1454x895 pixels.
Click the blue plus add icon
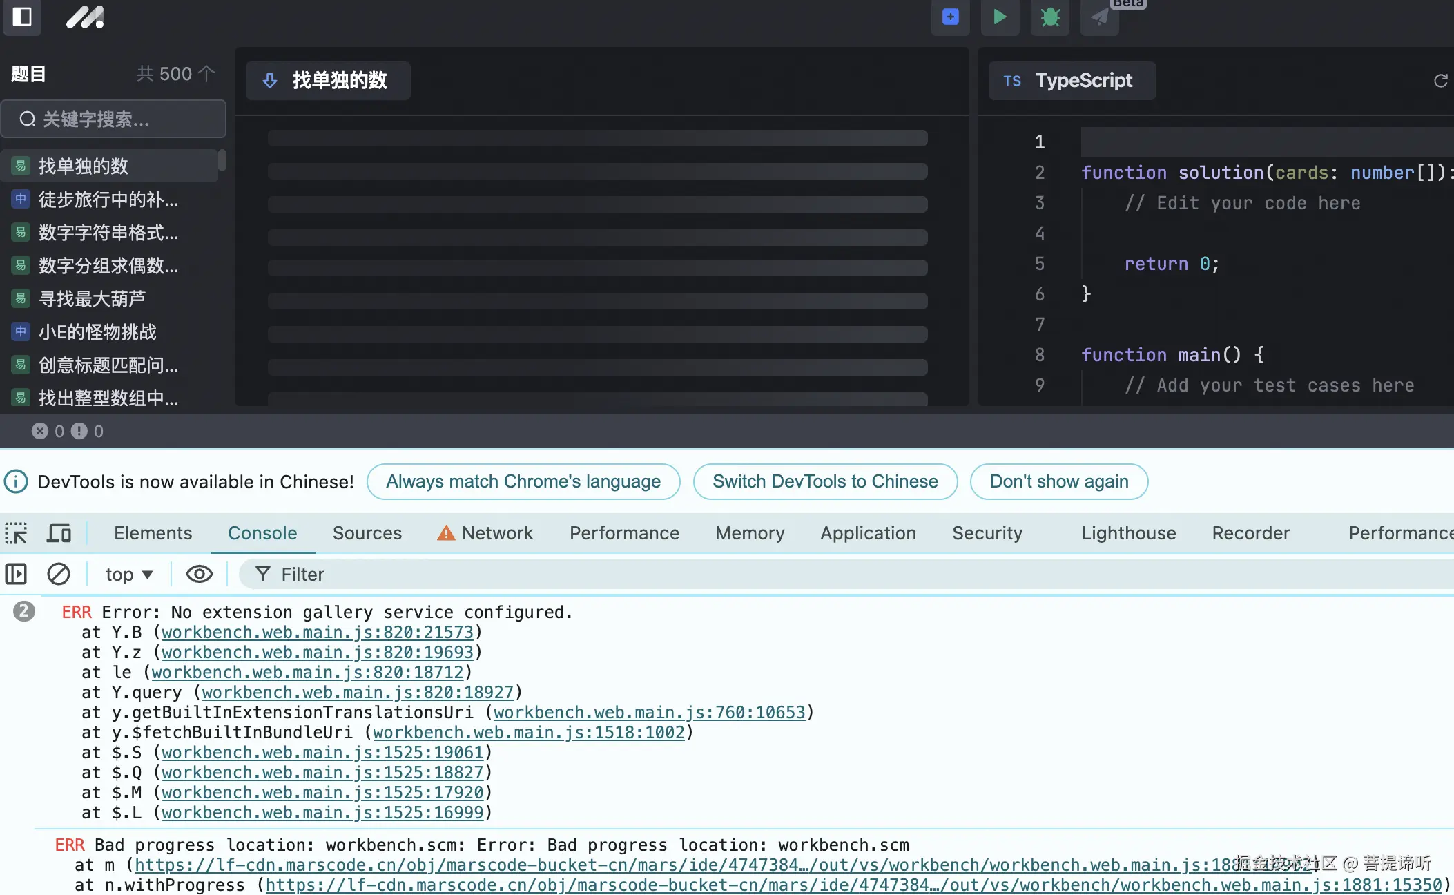pos(950,17)
